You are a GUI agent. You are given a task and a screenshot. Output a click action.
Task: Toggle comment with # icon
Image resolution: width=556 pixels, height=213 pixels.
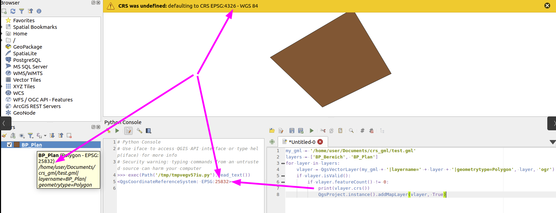(363, 131)
